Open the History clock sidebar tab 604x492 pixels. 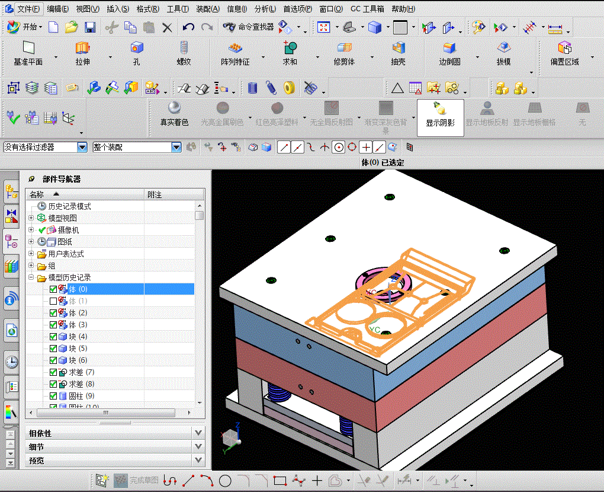pyautogui.click(x=12, y=362)
